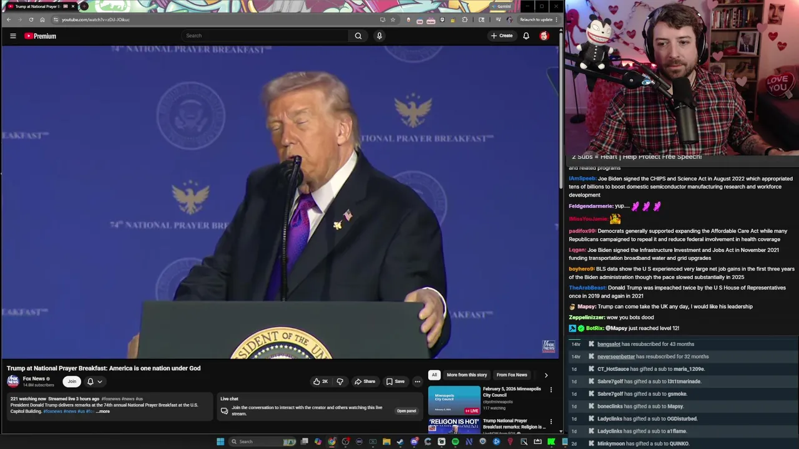799x449 pixels.
Task: Click TheArabBeast chat username
Action: click(587, 288)
